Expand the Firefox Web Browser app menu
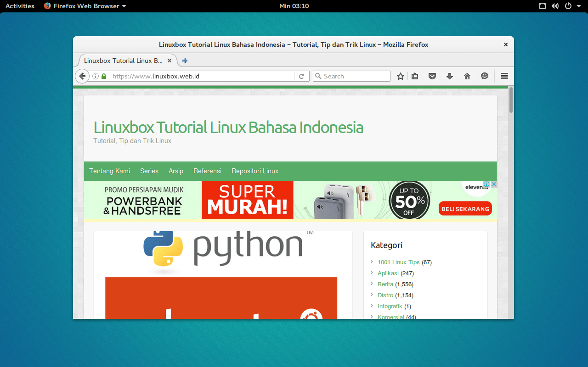The image size is (588, 367). coord(85,6)
